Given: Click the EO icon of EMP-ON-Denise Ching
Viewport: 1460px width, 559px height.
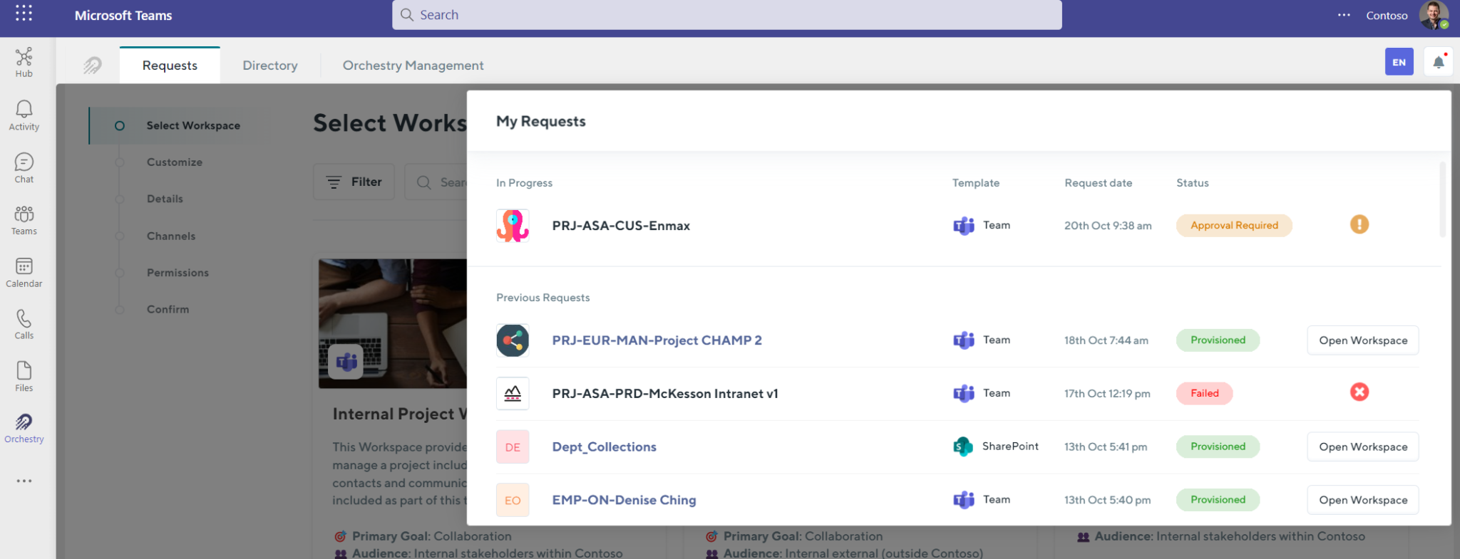Looking at the screenshot, I should (x=513, y=500).
